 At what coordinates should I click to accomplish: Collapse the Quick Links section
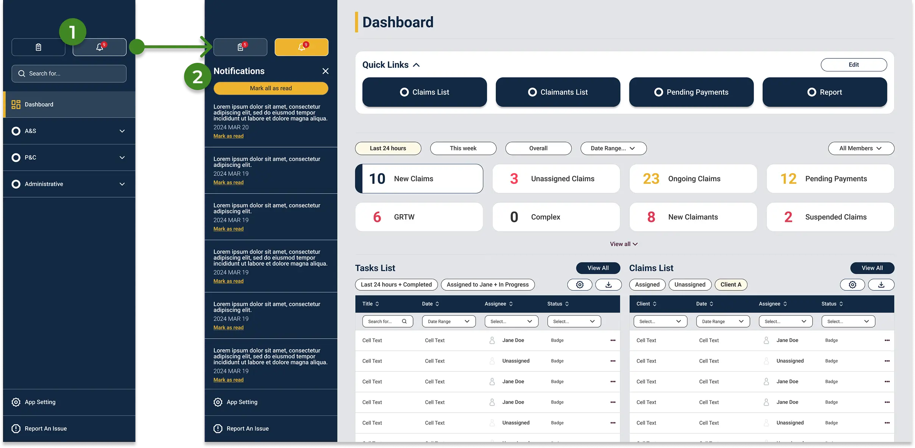(416, 65)
